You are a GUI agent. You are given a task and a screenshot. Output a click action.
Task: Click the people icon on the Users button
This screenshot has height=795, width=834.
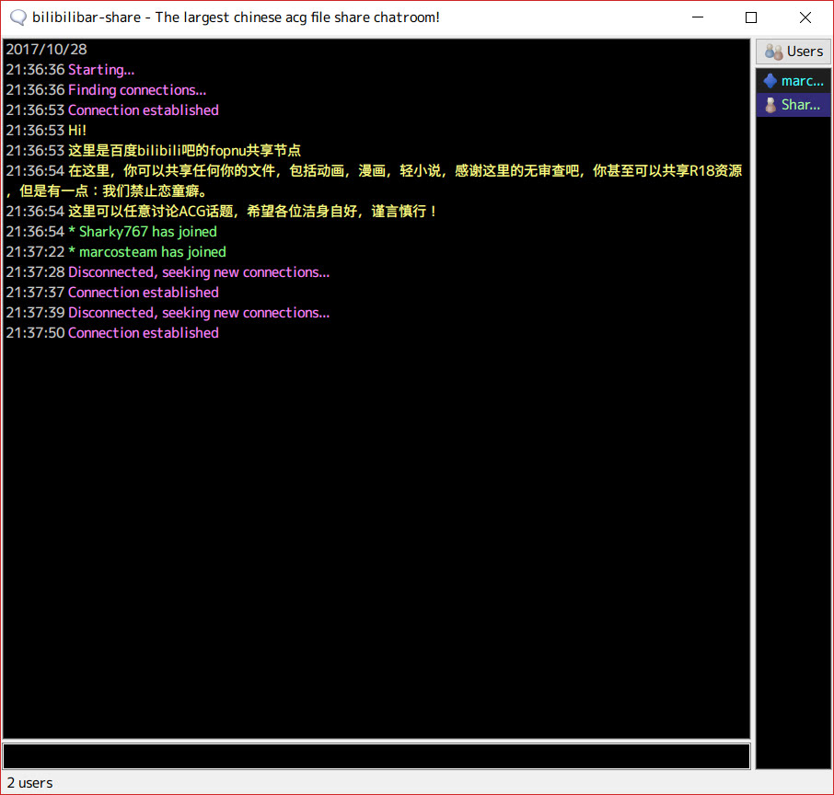[773, 52]
